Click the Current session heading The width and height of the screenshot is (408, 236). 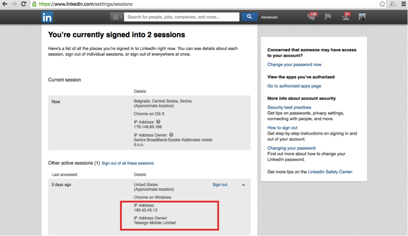64,80
